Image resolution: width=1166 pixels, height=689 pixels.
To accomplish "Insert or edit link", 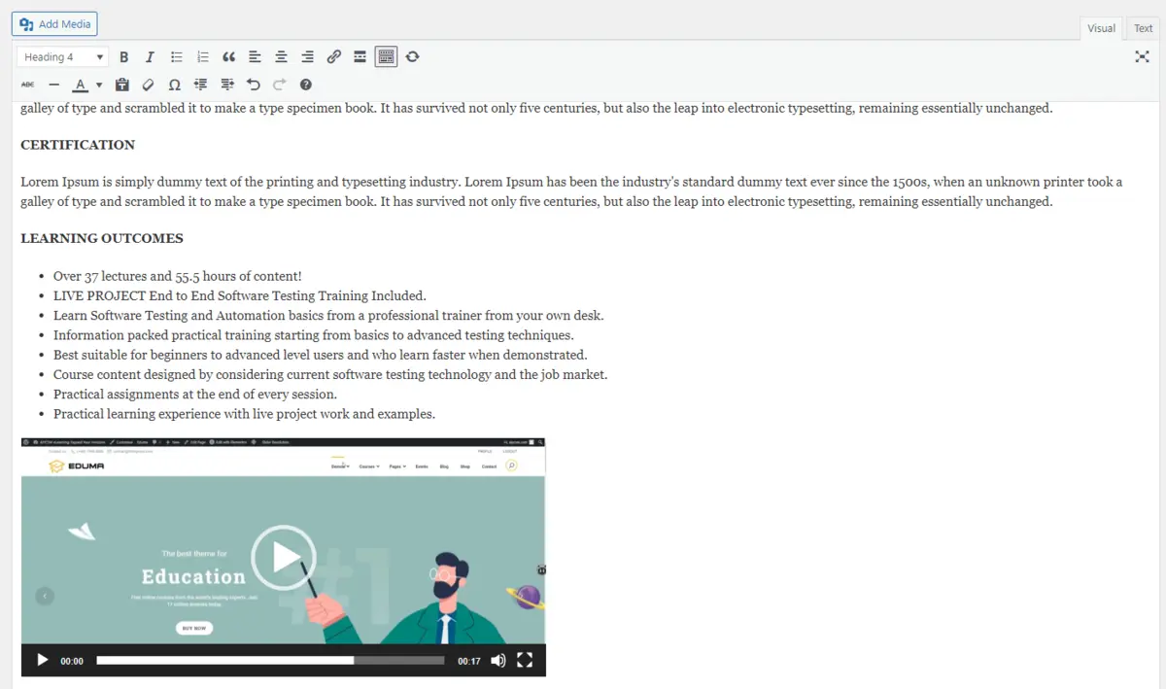I will (x=333, y=57).
